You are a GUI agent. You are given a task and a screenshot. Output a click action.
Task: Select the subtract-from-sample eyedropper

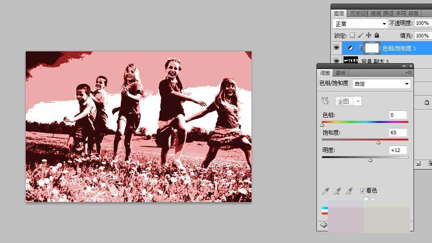pyautogui.click(x=349, y=191)
